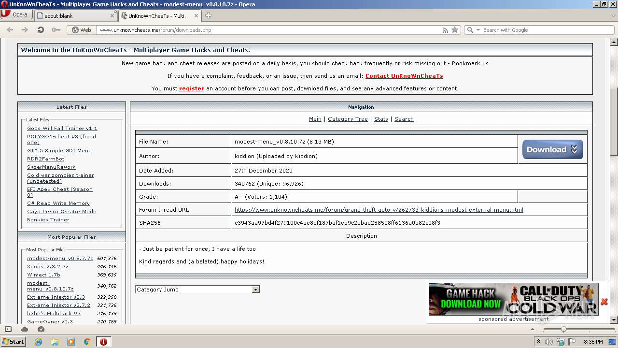This screenshot has width=618, height=348.
Task: Open the Category Tree navigation link
Action: click(x=348, y=119)
